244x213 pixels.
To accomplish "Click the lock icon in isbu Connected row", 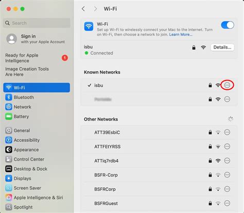I will pyautogui.click(x=194, y=47).
